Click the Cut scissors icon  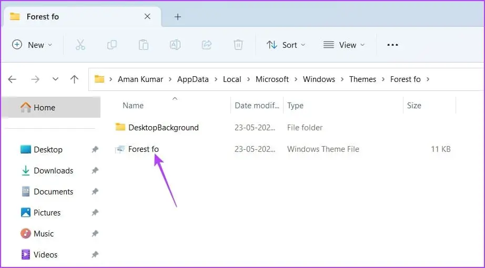[80, 45]
